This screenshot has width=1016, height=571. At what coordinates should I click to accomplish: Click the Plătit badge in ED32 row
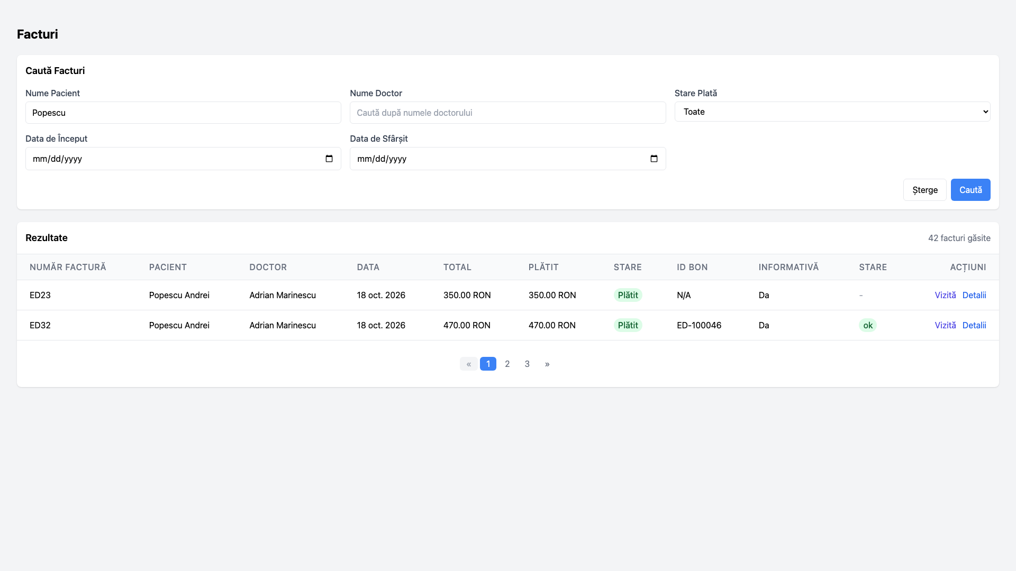[628, 325]
